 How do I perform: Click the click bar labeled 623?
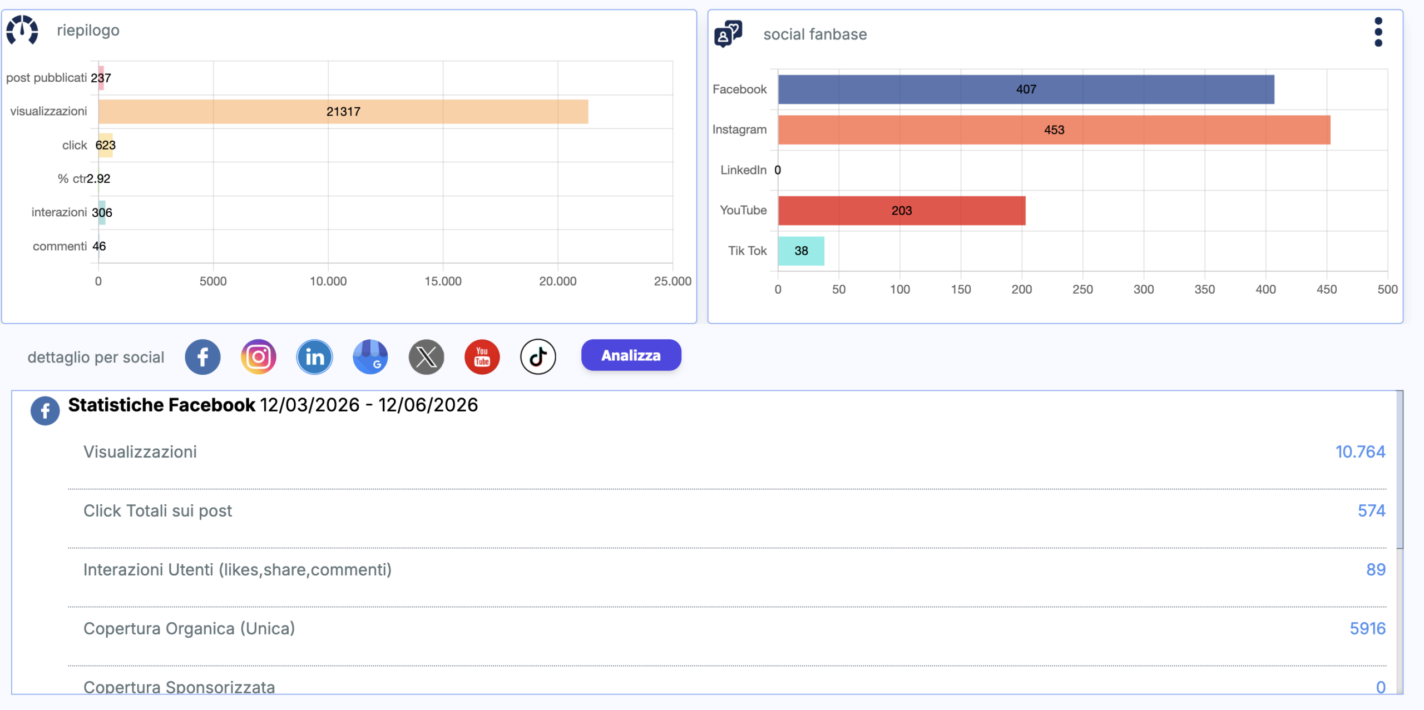pyautogui.click(x=106, y=145)
